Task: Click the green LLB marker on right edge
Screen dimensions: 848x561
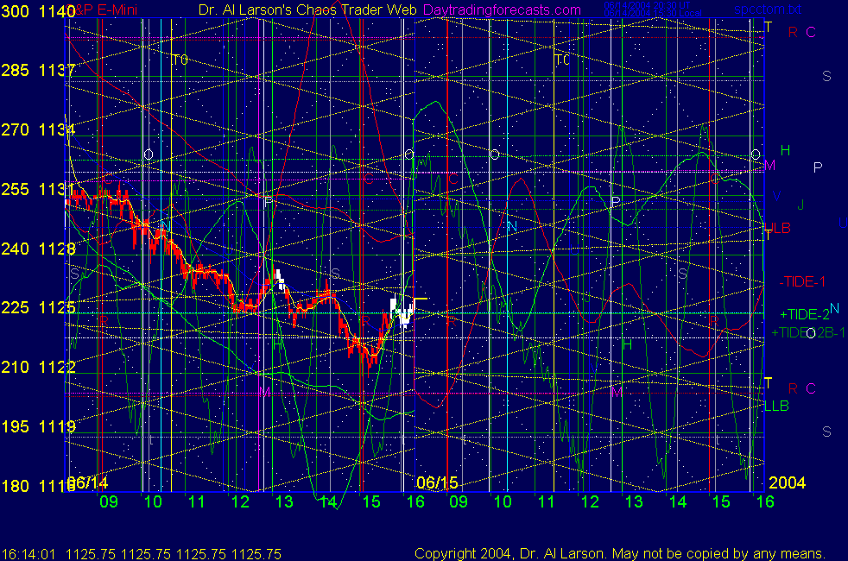Action: [x=777, y=405]
